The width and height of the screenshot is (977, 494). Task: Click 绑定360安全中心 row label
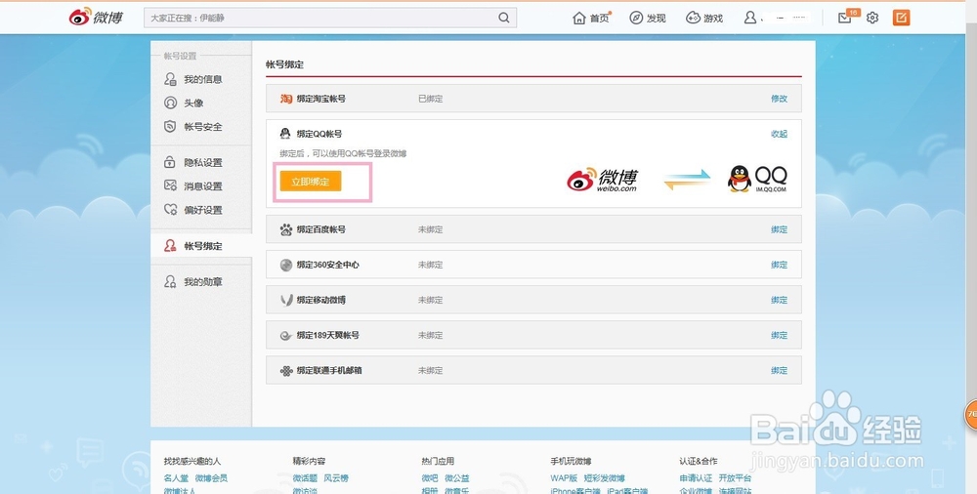tap(327, 265)
